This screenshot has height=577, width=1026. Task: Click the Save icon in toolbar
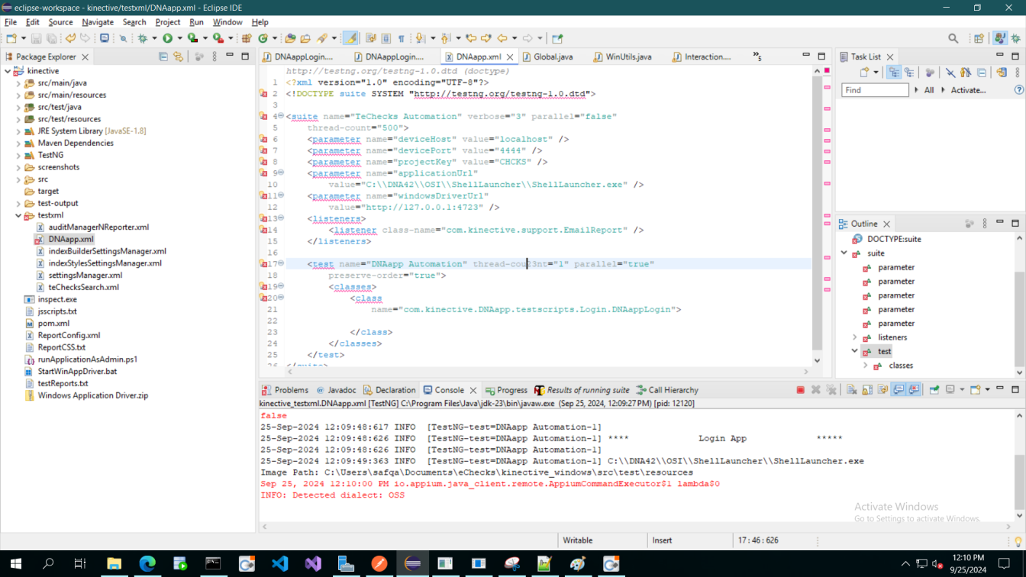tap(37, 38)
